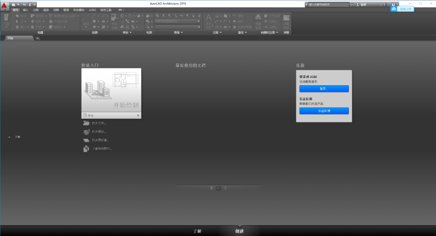The image size is (436, 236).
Task: Switch to the 创建 bottom page tab
Action: click(239, 231)
